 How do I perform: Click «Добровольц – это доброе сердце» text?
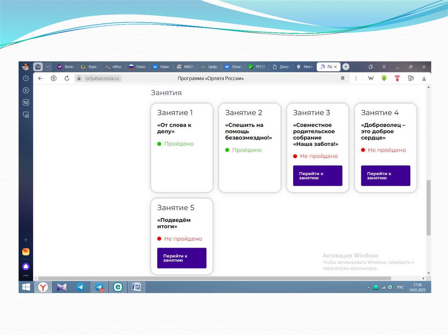pos(383,131)
